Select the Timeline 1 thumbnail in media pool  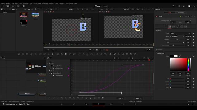[x=23, y=22]
